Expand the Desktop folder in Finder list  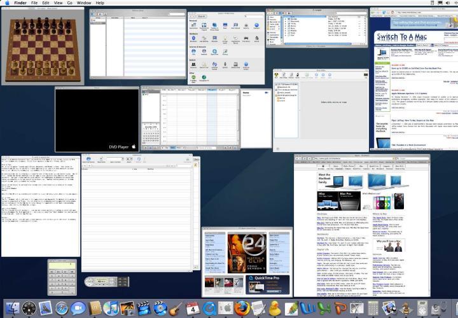(284, 20)
